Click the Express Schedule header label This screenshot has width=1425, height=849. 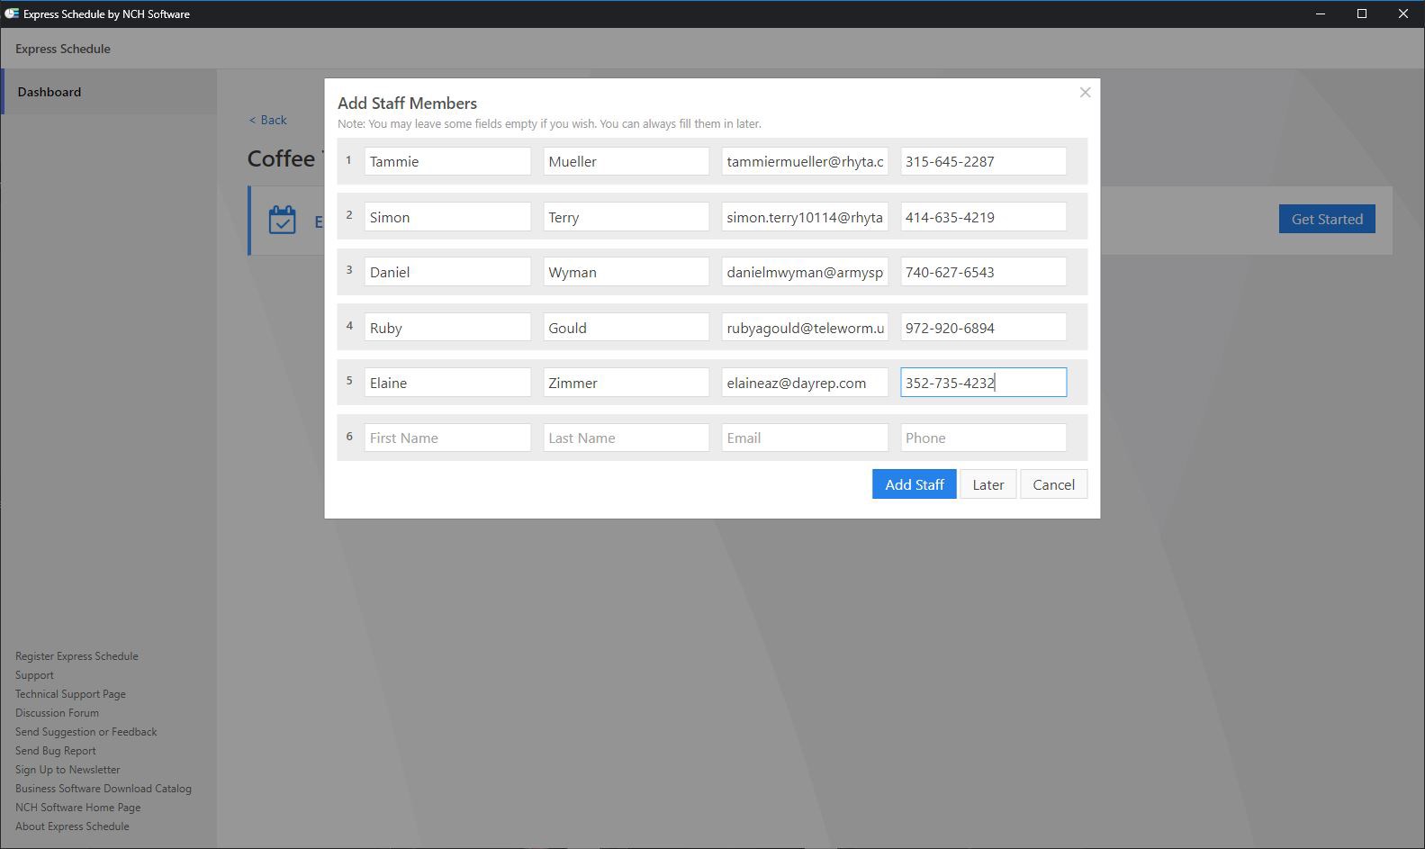[63, 49]
